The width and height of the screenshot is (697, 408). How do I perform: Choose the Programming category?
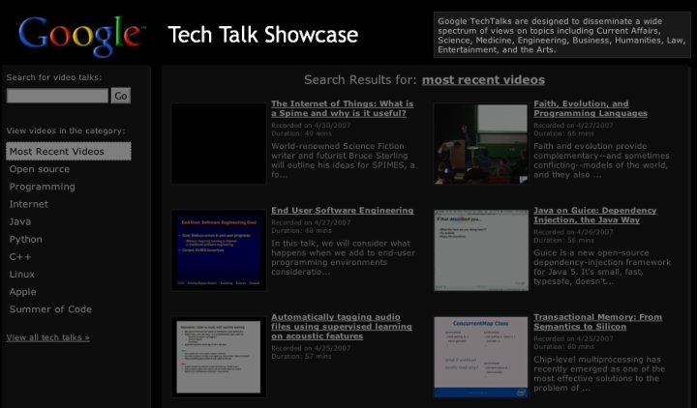pyautogui.click(x=42, y=187)
